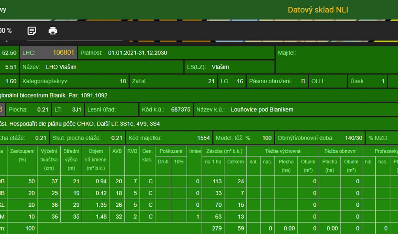Click the Kód k.ú. 687375 cell
Image resolution: width=398 pixels, height=234 pixels.
coord(166,110)
